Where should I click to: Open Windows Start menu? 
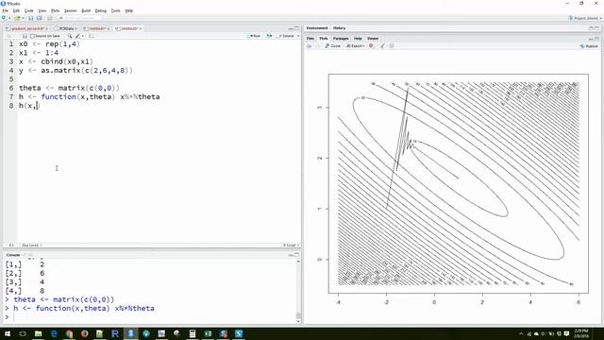(x=7, y=333)
